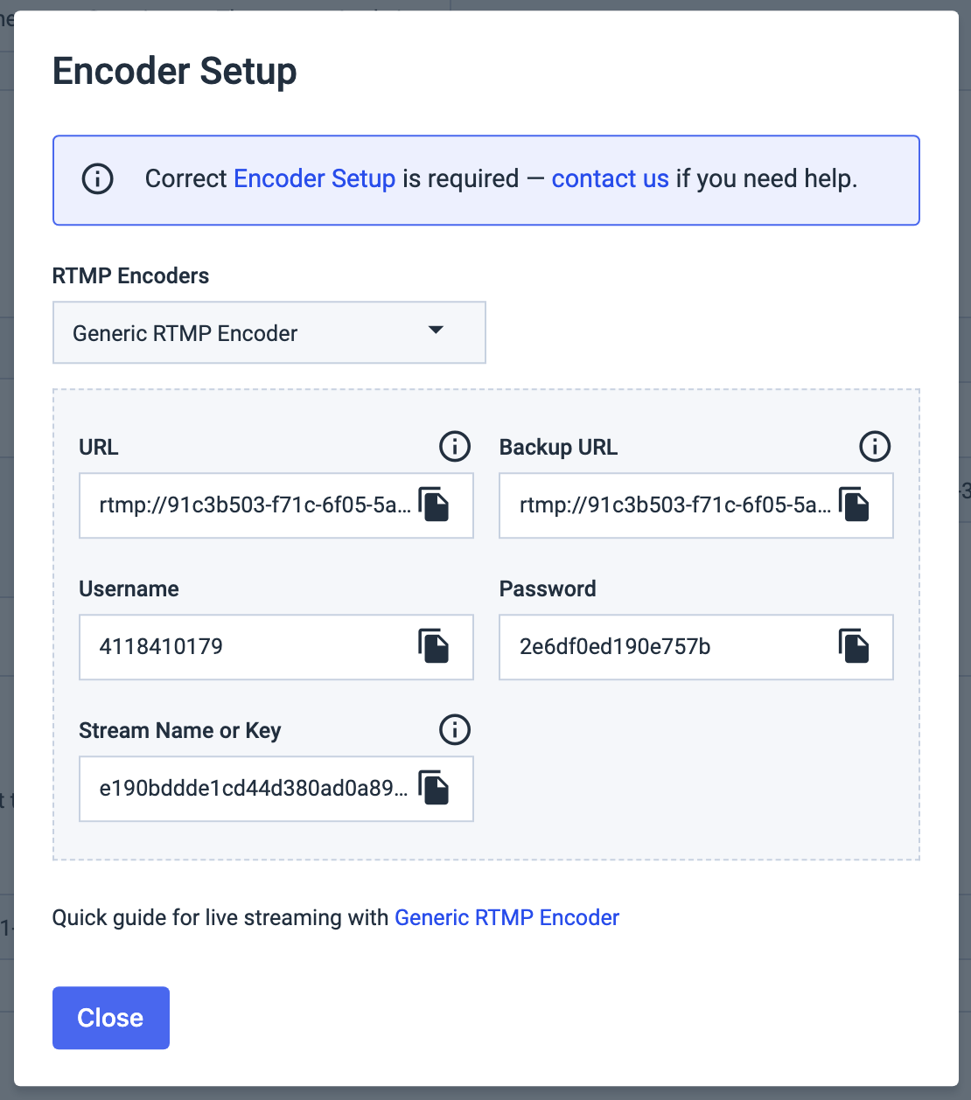
Task: Open the Stream Name or Key info tooltip
Action: pos(454,729)
